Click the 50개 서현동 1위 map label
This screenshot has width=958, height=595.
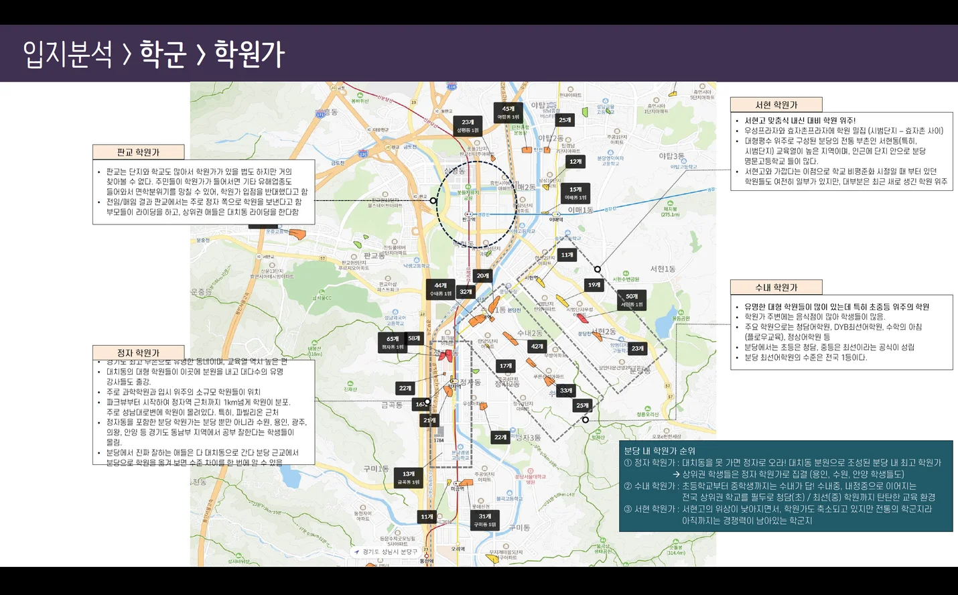632,300
